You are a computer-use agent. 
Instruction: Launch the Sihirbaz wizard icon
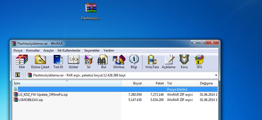pyautogui.click(x=119, y=60)
